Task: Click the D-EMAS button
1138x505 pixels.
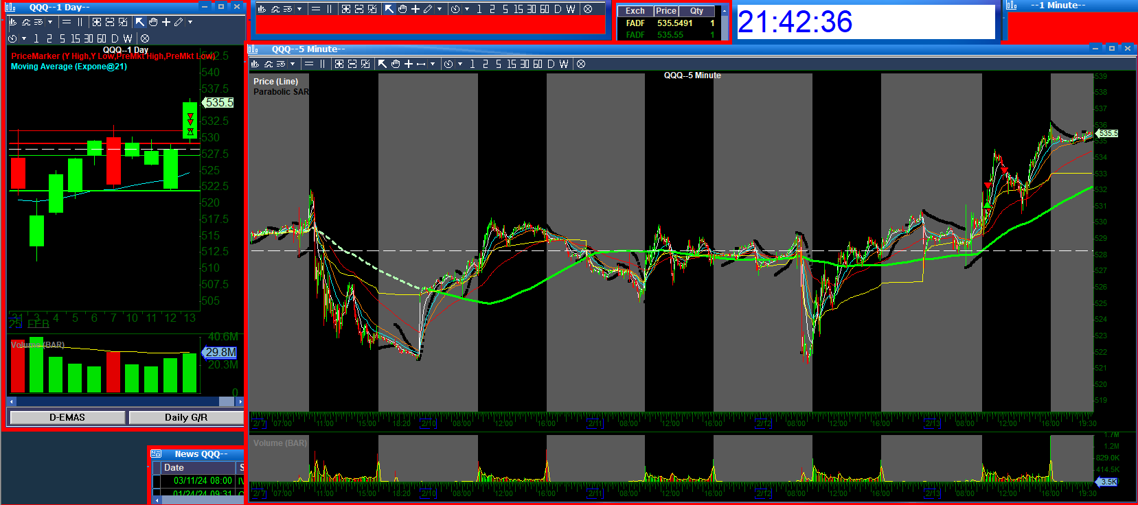Action: (67, 417)
